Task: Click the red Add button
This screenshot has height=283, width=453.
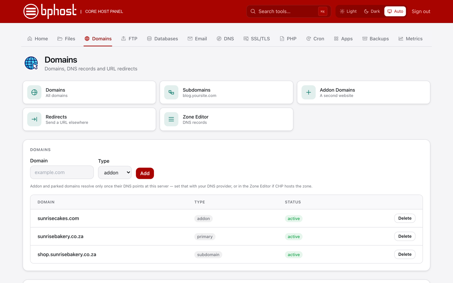Action: tap(145, 173)
